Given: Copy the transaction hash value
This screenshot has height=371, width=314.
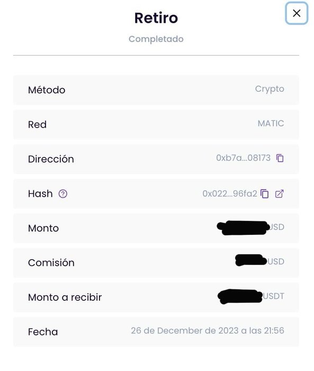Looking at the screenshot, I should click(264, 194).
